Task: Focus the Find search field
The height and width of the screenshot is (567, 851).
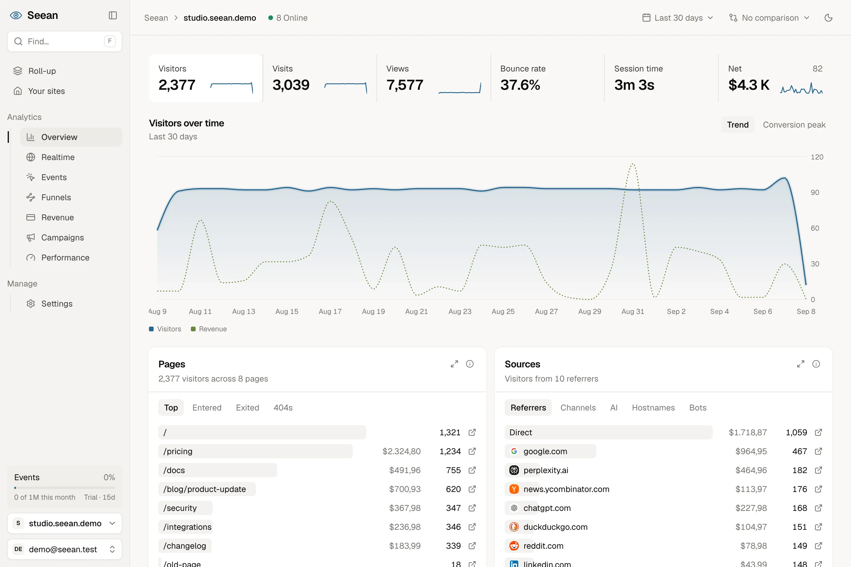Action: (64, 41)
